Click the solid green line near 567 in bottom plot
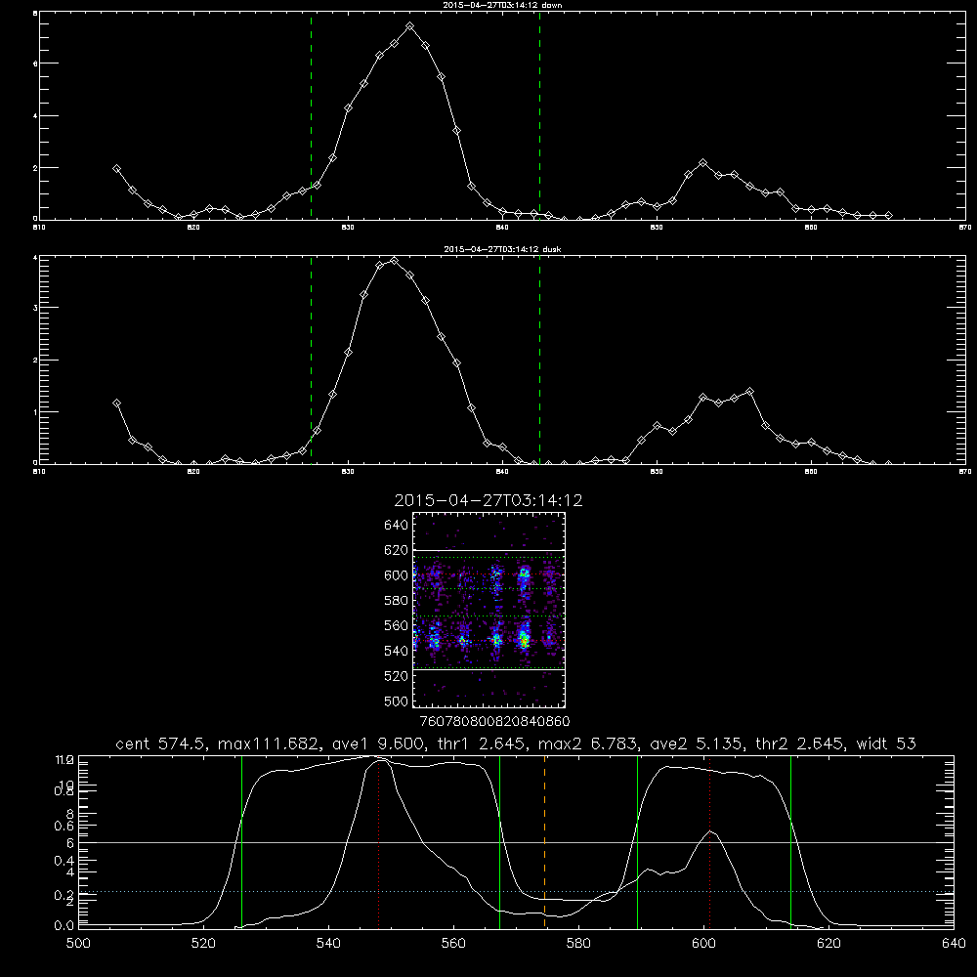Screen dimensions: 977x977 499,841
